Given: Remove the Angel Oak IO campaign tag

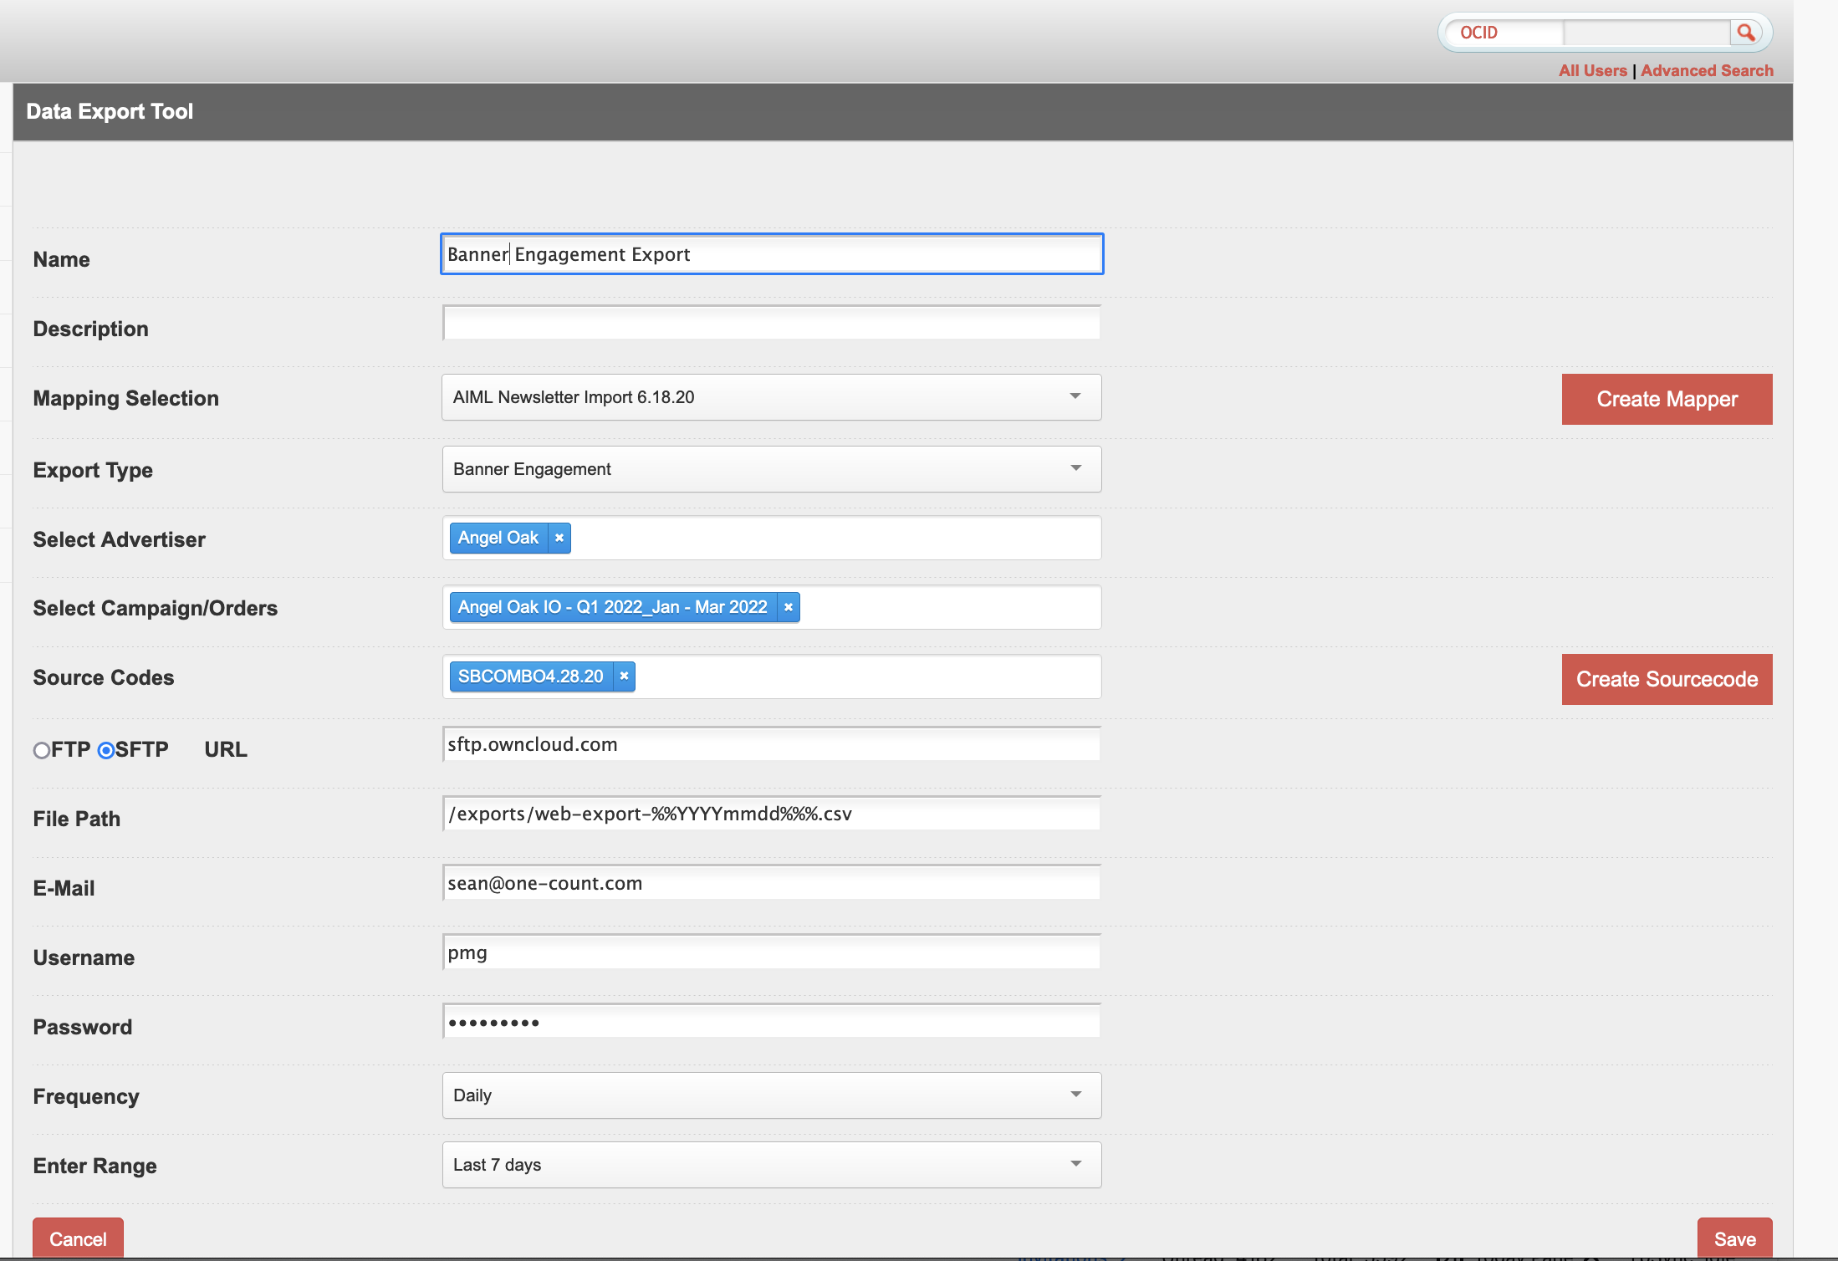Looking at the screenshot, I should click(788, 607).
